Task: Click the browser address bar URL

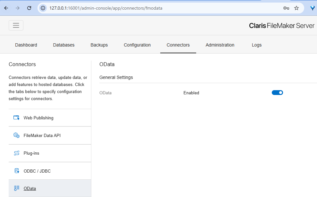Action: point(106,8)
